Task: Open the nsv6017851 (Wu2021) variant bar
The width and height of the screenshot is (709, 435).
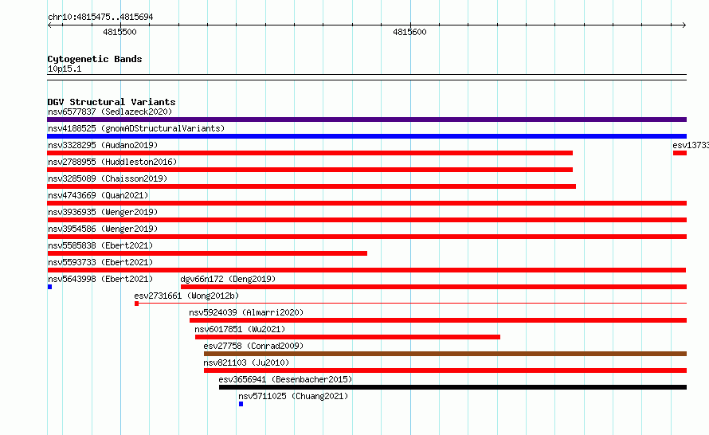Action: click(x=347, y=337)
